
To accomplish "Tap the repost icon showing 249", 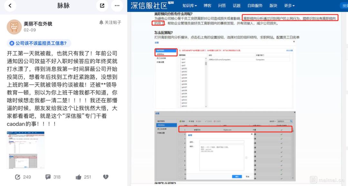I will pos(17,177).
